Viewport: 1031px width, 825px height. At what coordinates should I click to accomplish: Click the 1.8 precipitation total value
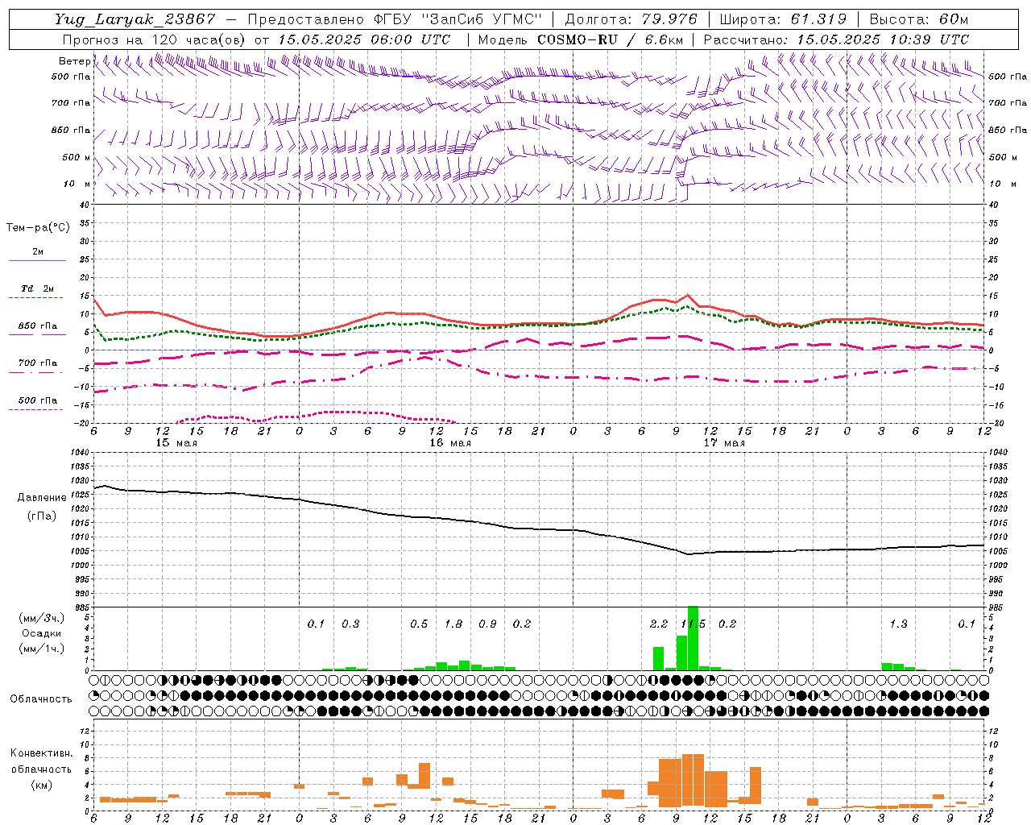coord(453,624)
